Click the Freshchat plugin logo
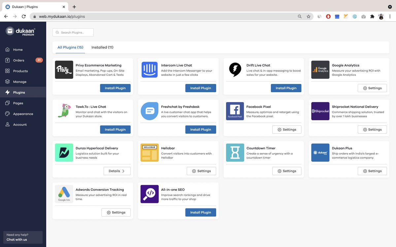The image size is (396, 247). pyautogui.click(x=149, y=111)
